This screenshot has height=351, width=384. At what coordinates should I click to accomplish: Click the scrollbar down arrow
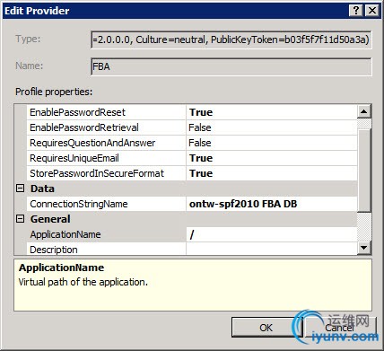click(x=364, y=248)
